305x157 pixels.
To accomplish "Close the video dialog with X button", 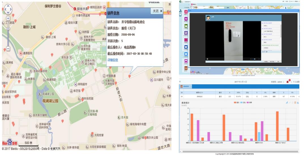I will tap(298, 11).
